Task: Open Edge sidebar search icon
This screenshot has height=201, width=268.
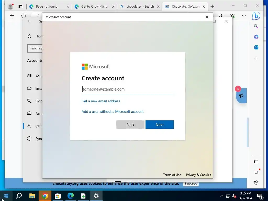Action: click(x=256, y=26)
